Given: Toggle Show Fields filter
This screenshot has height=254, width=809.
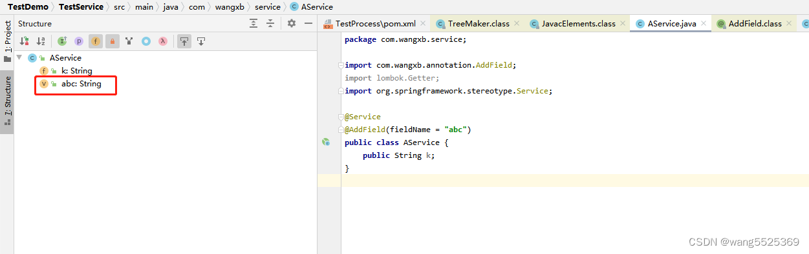Looking at the screenshot, I should click(x=96, y=41).
